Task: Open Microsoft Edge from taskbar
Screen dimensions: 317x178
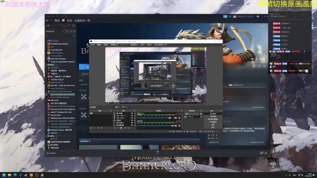Action: (15, 175)
